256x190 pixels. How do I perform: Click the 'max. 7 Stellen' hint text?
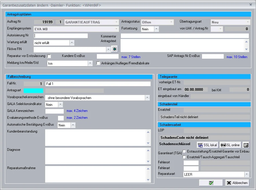pos(131,57)
